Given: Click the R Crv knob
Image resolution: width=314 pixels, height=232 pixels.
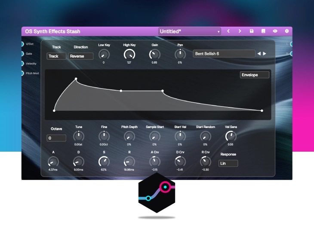Looking at the screenshot, I should pos(206,162).
